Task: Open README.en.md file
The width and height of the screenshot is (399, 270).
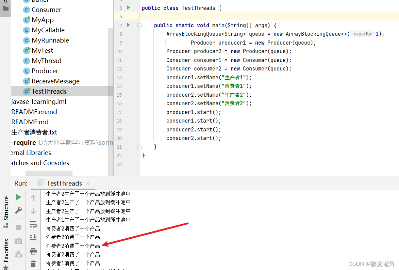Action: point(34,112)
